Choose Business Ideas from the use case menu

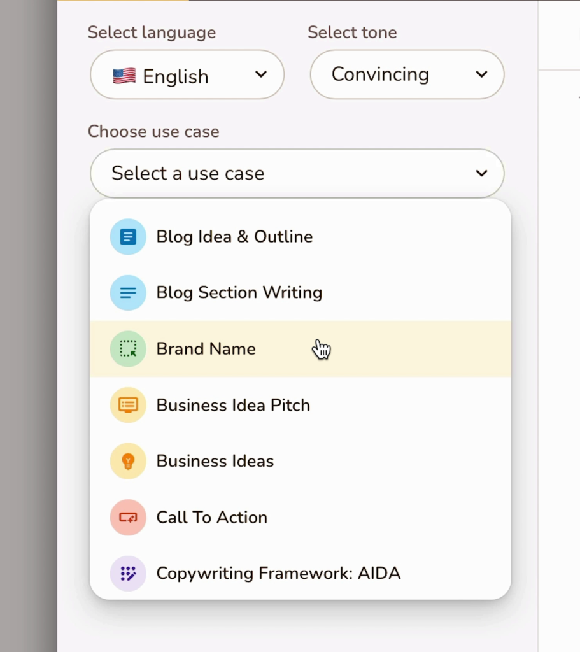click(x=215, y=461)
